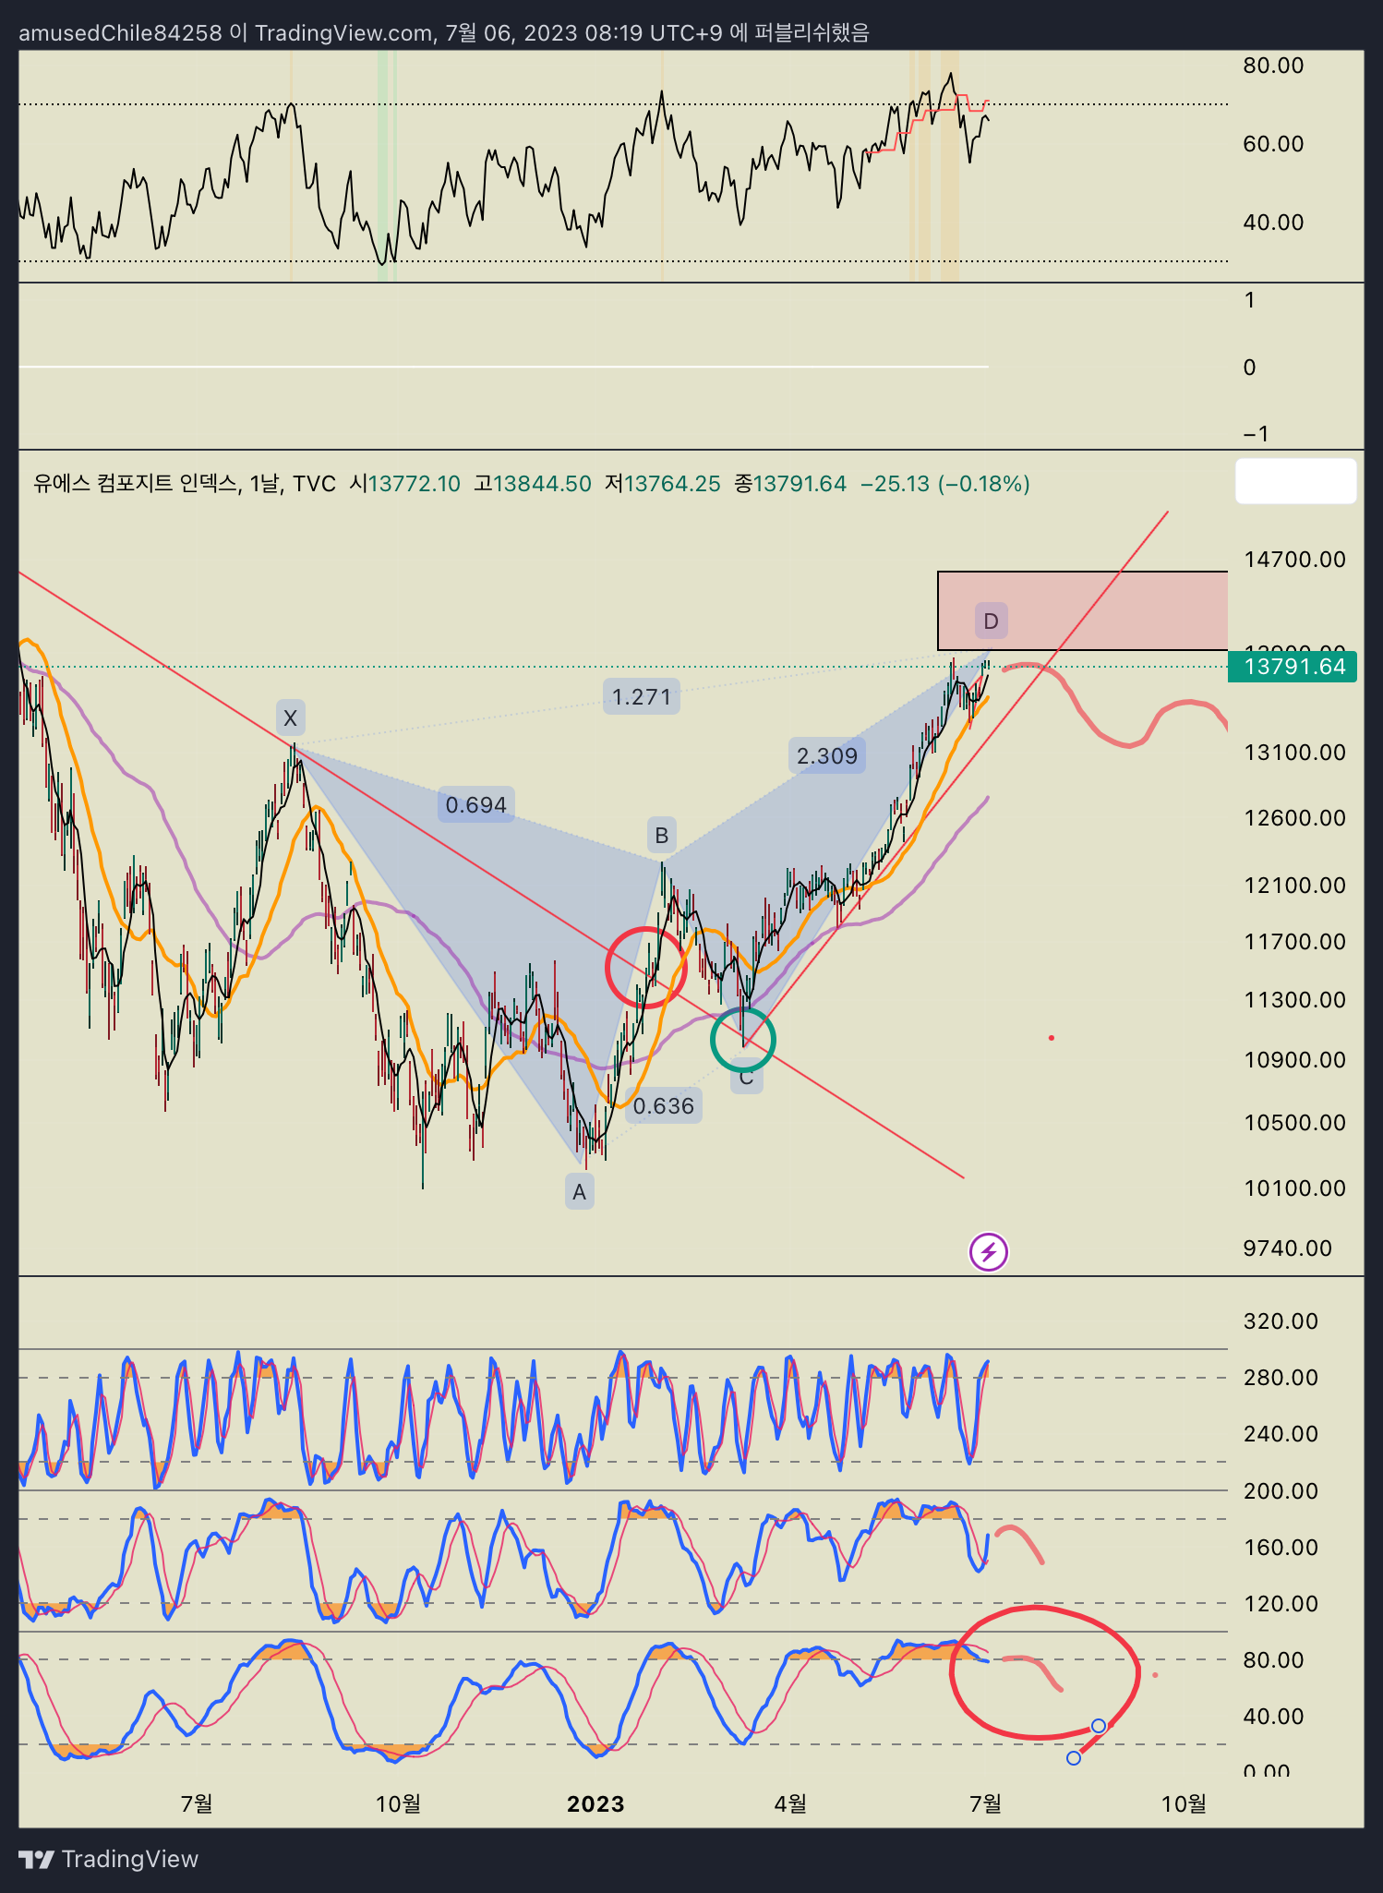Click the 2.309 ratio label
The height and width of the screenshot is (1893, 1383).
click(x=827, y=756)
